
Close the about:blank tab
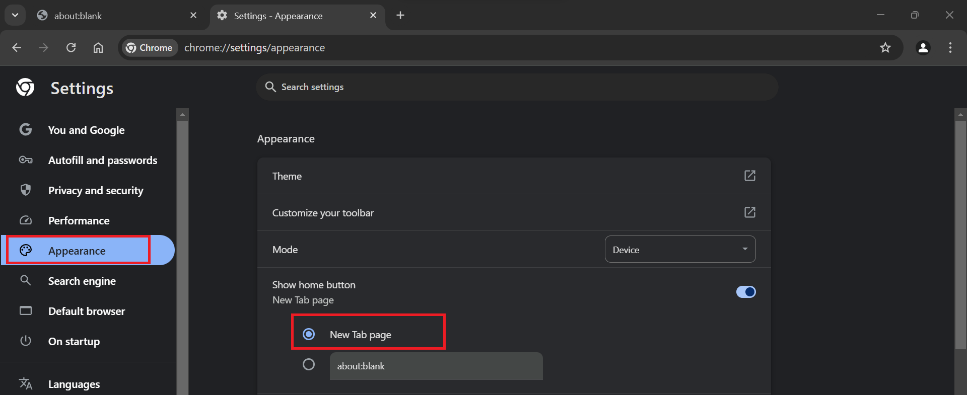[193, 16]
